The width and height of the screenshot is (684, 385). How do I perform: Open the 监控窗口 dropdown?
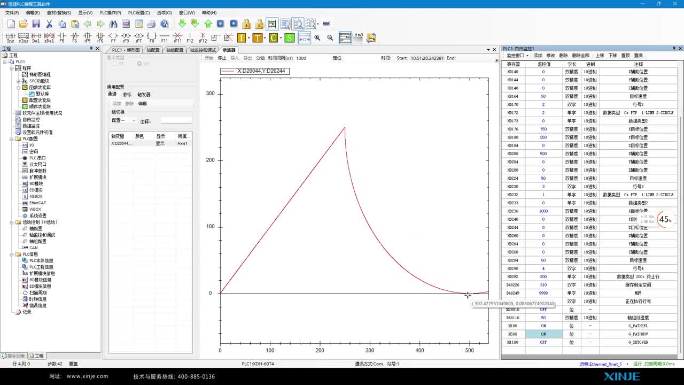pyautogui.click(x=518, y=56)
